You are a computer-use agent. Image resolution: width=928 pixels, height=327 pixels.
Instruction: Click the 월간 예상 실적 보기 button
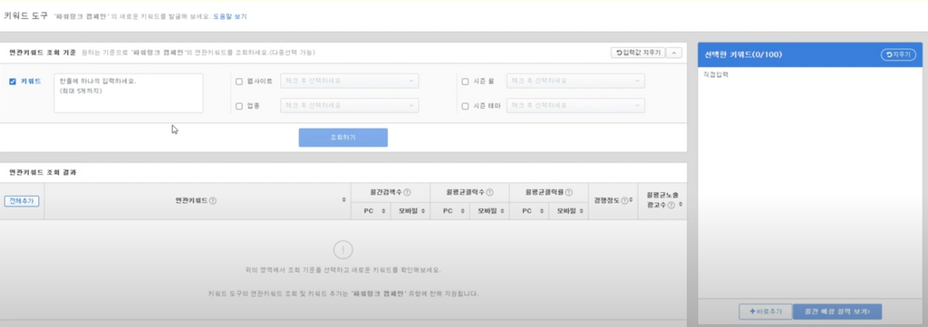pyautogui.click(x=836, y=311)
